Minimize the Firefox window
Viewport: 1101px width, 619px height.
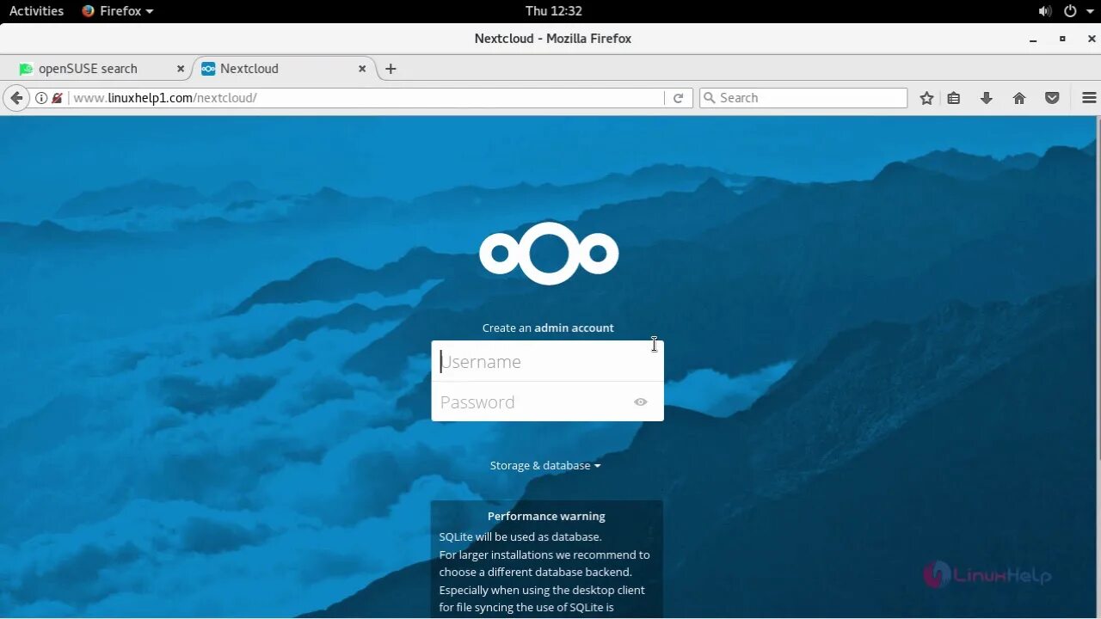click(x=1033, y=40)
